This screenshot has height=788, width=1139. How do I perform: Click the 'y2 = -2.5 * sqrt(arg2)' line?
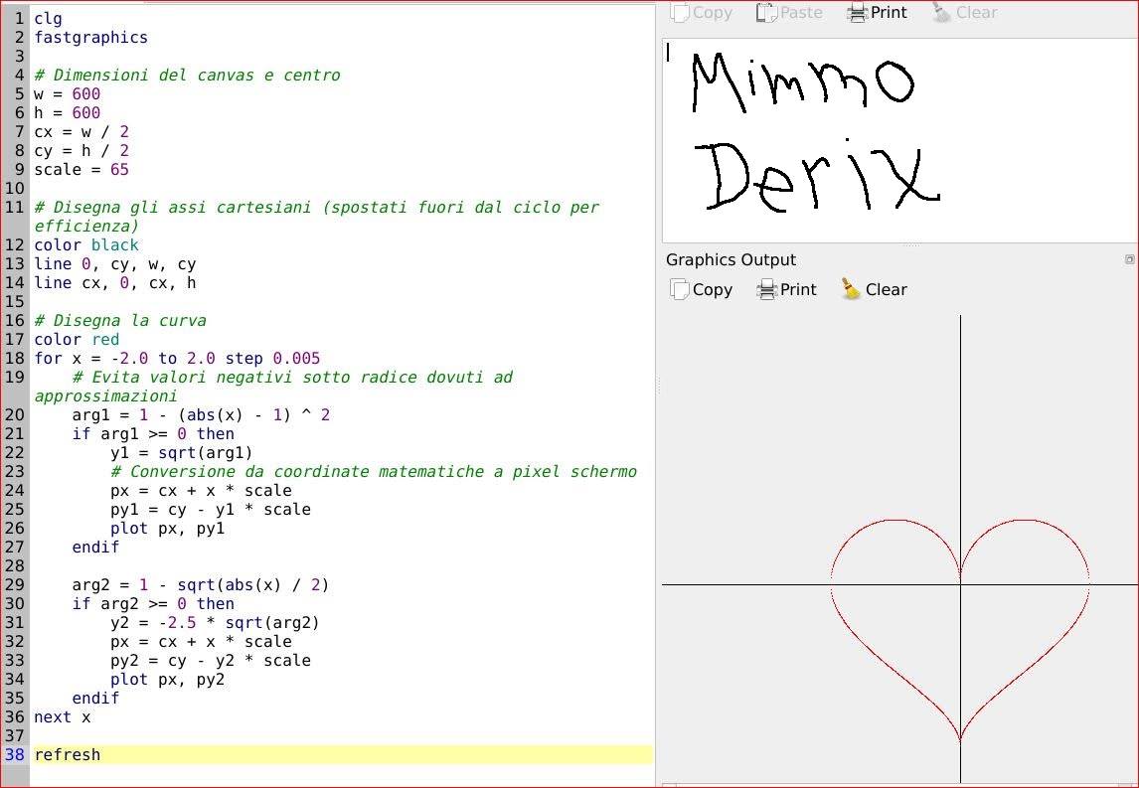tap(215, 623)
